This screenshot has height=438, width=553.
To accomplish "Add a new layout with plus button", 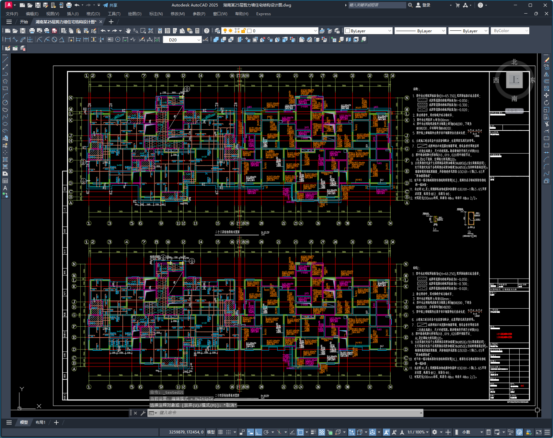I will click(x=56, y=422).
